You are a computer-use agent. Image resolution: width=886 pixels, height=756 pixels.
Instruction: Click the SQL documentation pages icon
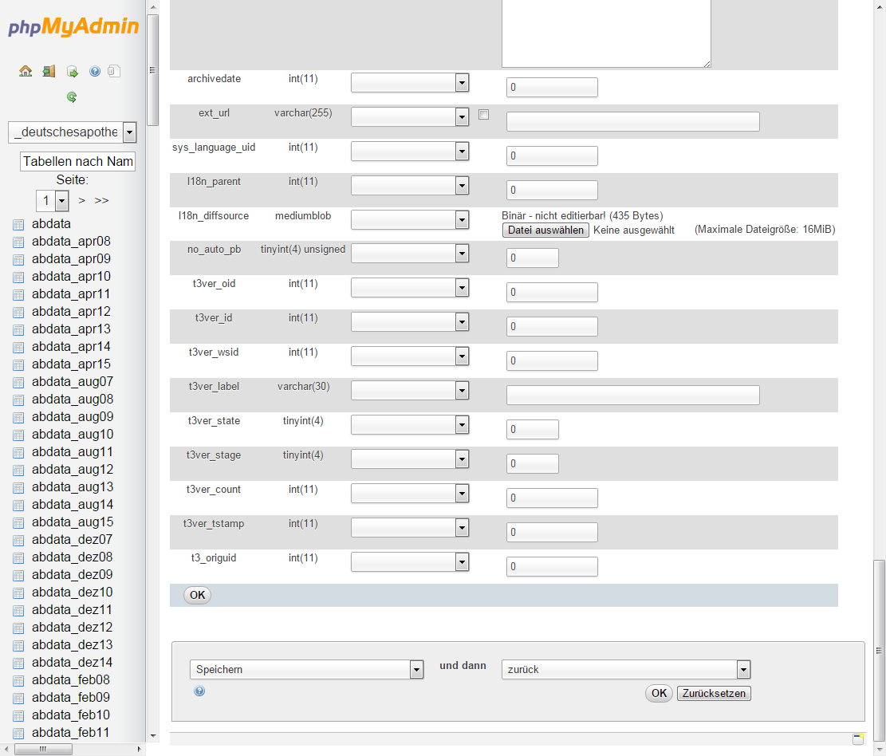point(114,71)
